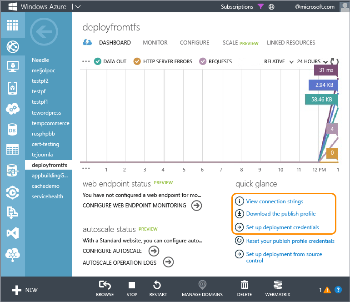Toggle the HTTP SERVER ERRORS metric checkmark
Screen dimensions: 350x302
137,61
